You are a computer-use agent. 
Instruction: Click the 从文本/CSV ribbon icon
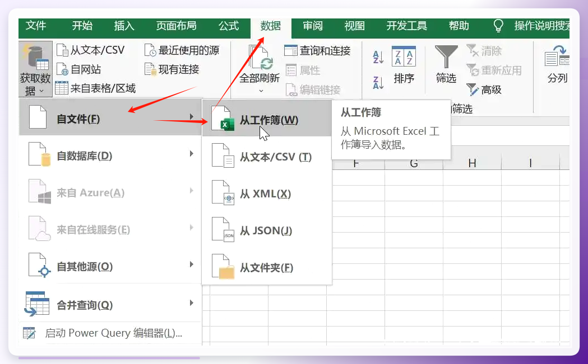tap(62, 50)
